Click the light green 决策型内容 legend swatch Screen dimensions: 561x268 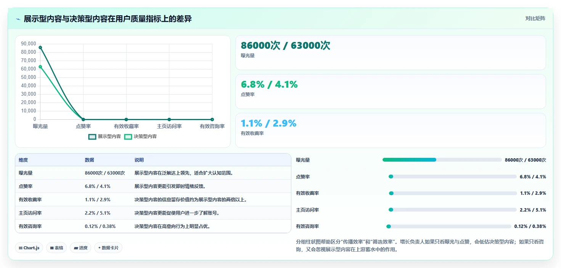(x=128, y=136)
